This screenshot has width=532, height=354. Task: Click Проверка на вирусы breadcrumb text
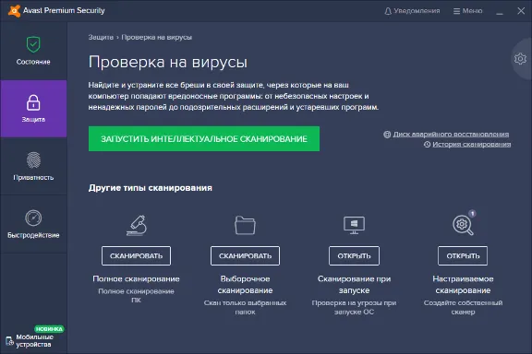(x=157, y=37)
